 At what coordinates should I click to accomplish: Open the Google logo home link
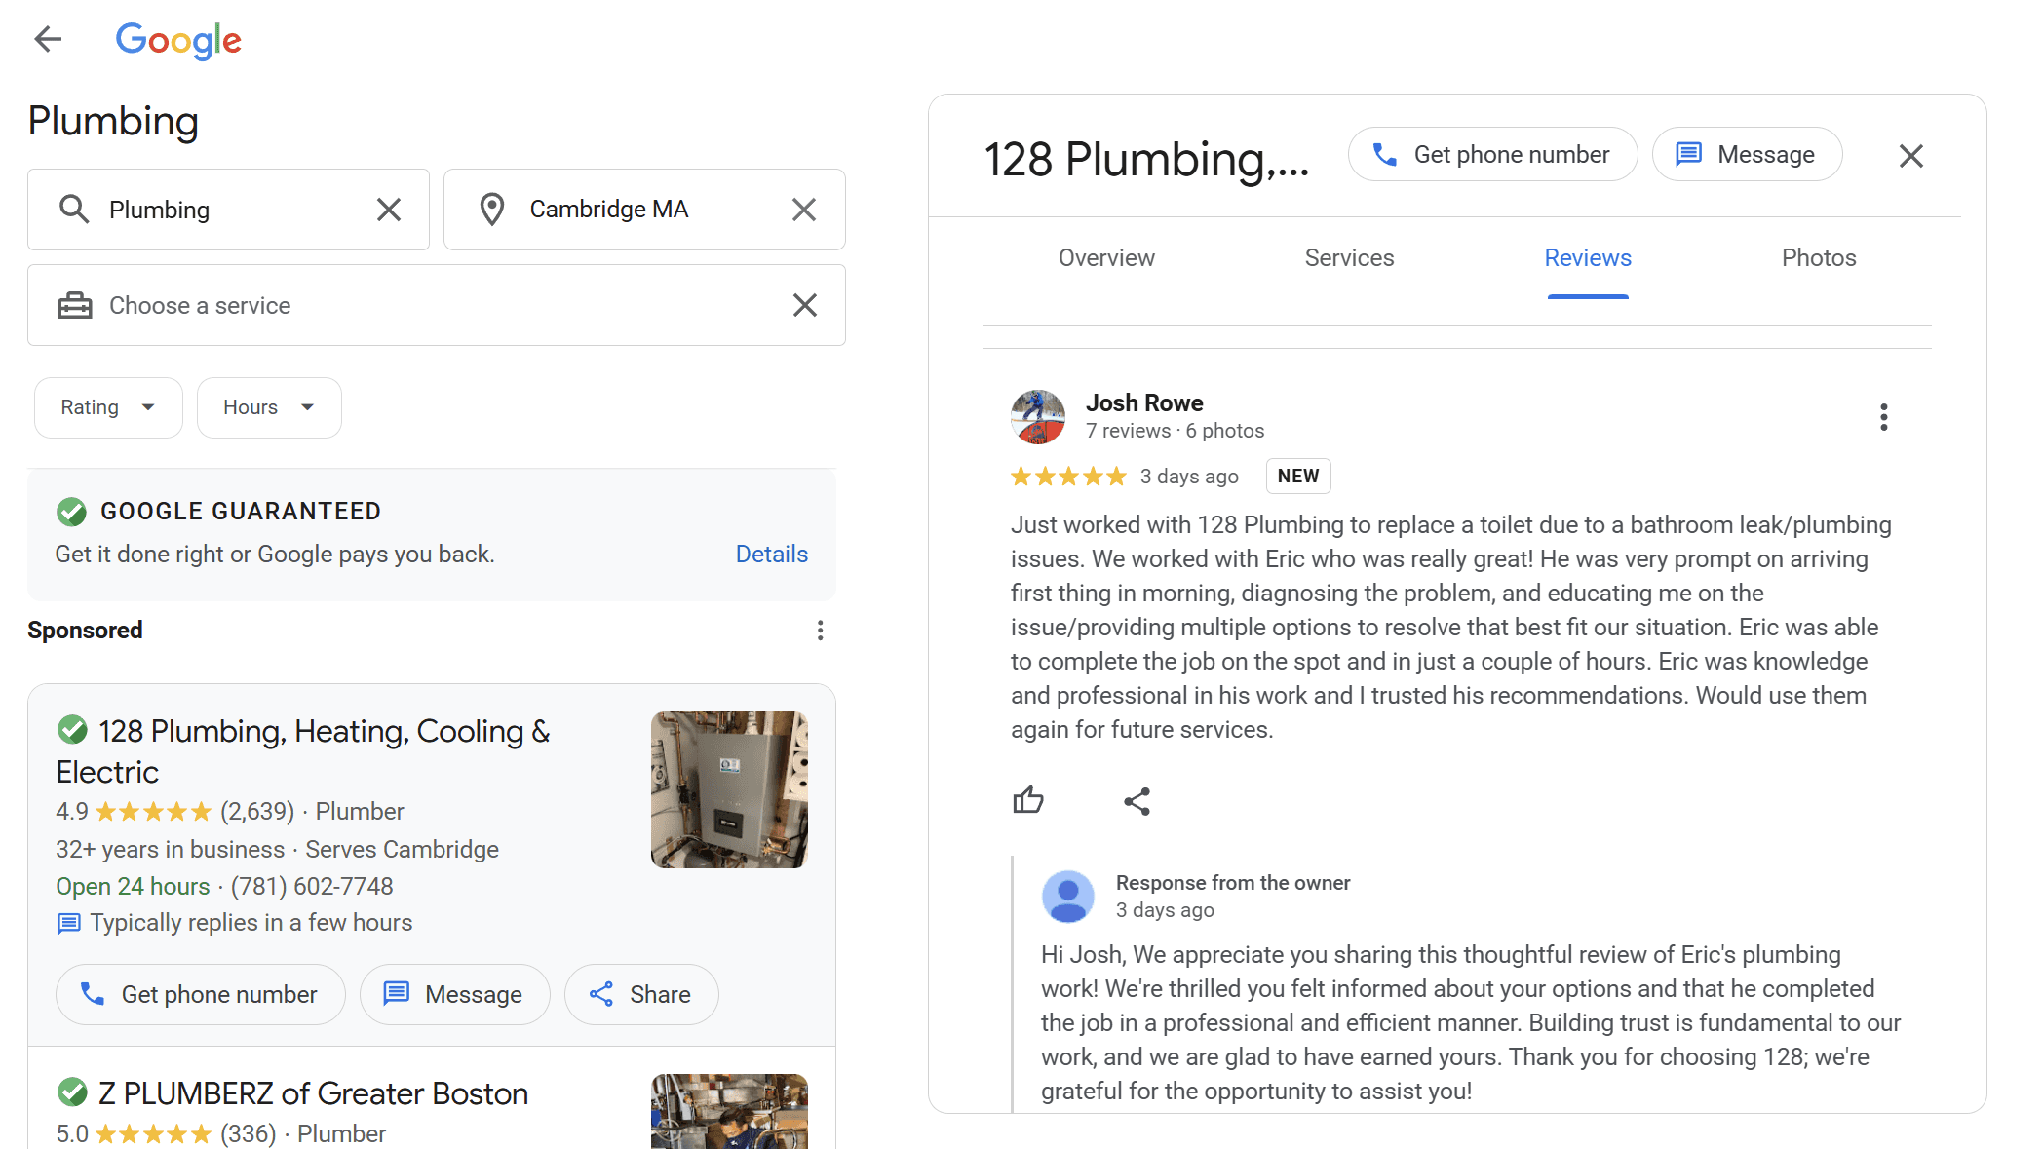178,40
